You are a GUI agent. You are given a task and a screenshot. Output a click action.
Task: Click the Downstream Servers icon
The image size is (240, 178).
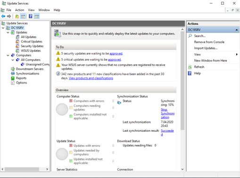pos(13,69)
